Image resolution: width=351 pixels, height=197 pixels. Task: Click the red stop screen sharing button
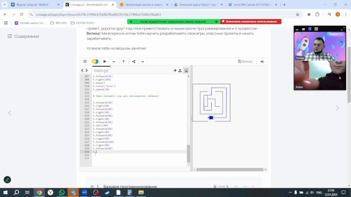[251, 21]
